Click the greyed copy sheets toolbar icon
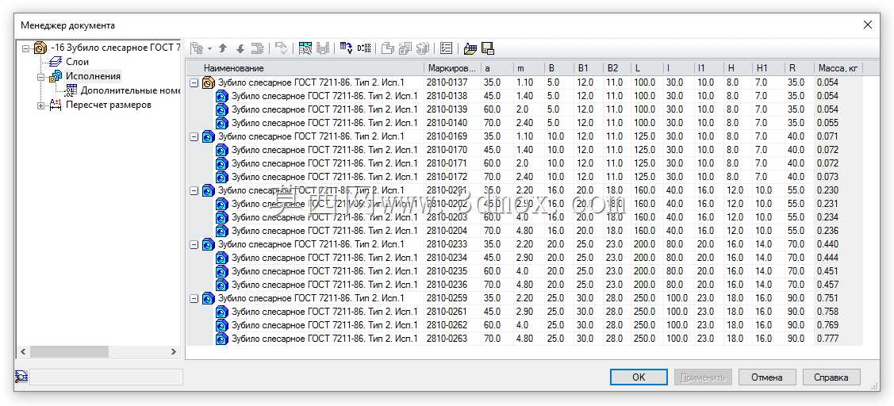Viewport: 894px width, 406px height. click(388, 49)
